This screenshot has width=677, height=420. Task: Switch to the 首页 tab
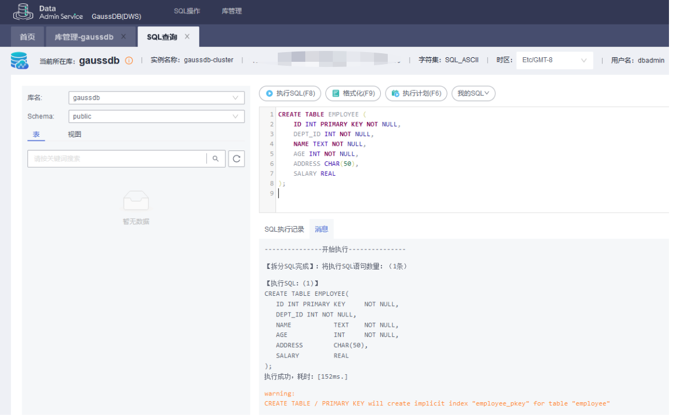click(27, 38)
